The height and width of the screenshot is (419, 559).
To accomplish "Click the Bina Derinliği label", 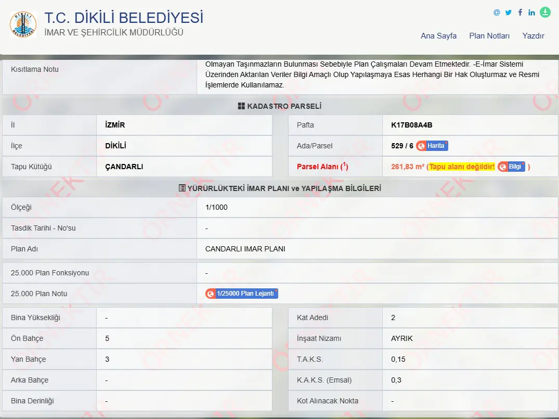I will pyautogui.click(x=32, y=401).
